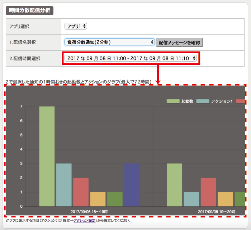The image size is (251, 230).
Task: Click the 18〜19時 light green bar at 7
Action: (47, 156)
